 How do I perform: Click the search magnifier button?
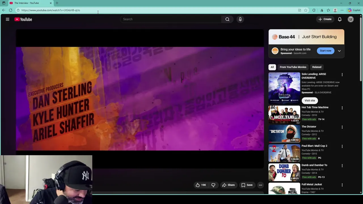coord(227,19)
